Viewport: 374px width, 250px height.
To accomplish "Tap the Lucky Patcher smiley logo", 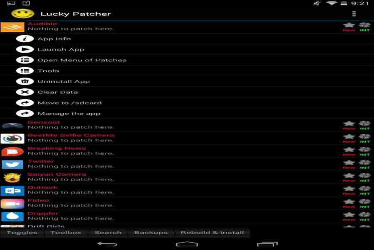I will click(22, 14).
